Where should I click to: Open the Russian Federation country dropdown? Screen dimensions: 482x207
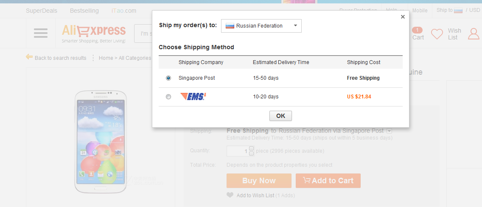261,26
